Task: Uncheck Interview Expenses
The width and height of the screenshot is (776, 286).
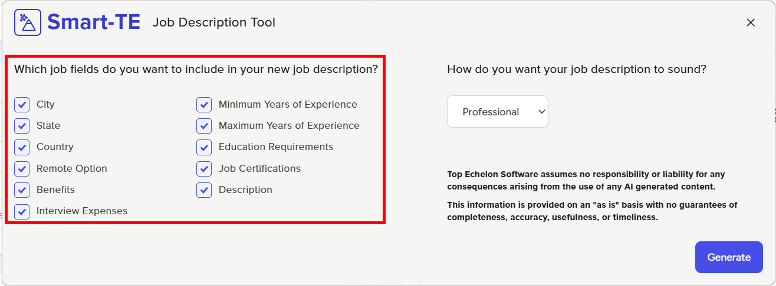Action: click(x=22, y=211)
